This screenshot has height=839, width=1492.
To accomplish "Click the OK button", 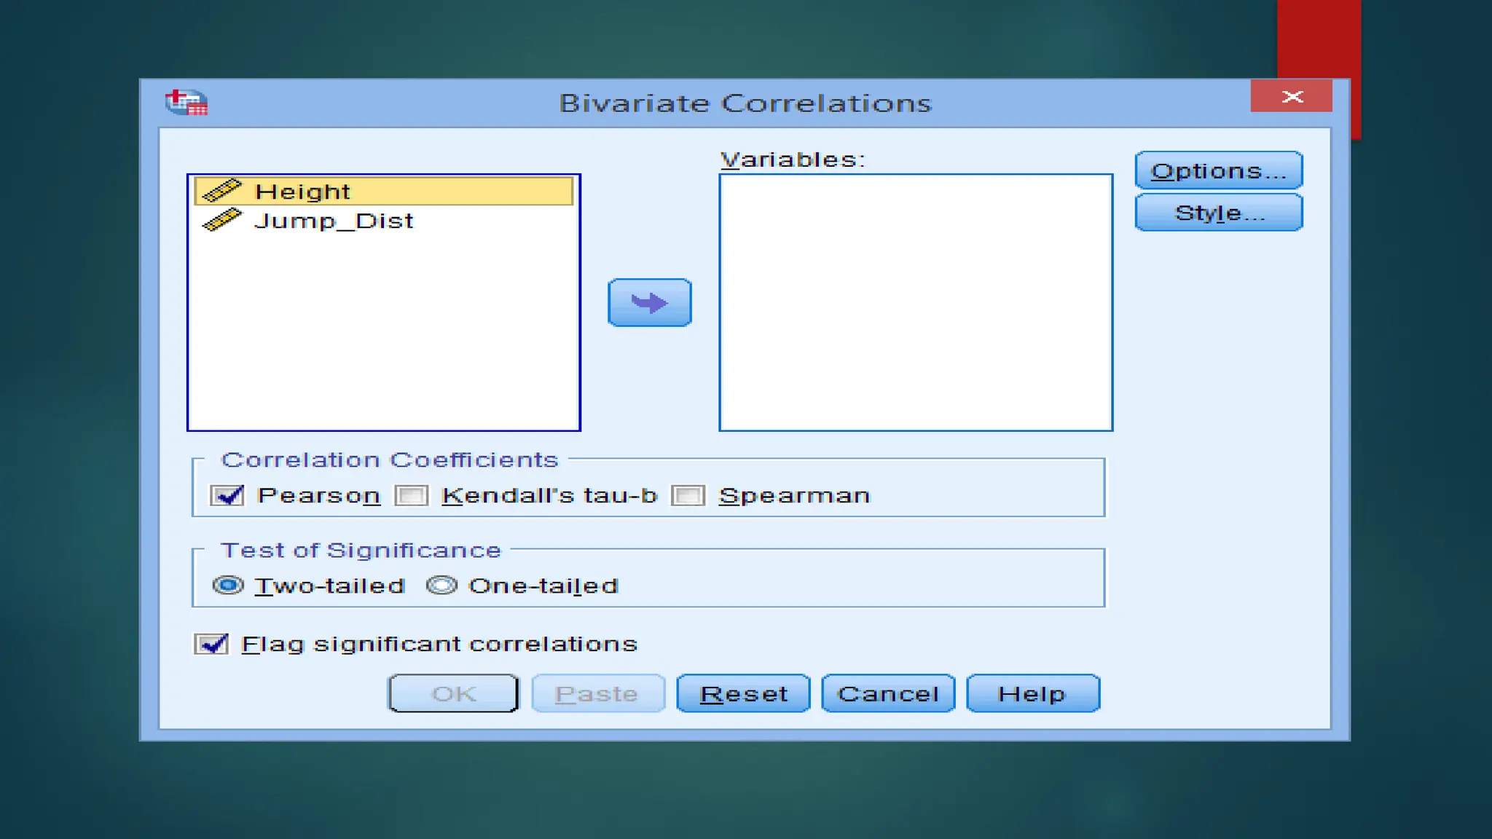I will point(453,694).
